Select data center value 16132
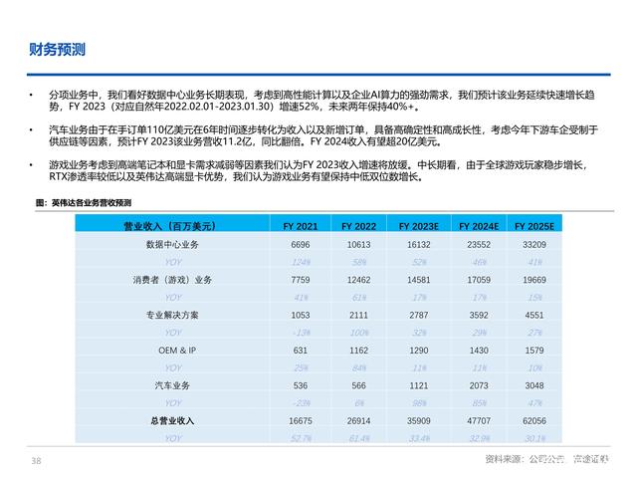The width and height of the screenshot is (637, 478). coord(419,245)
